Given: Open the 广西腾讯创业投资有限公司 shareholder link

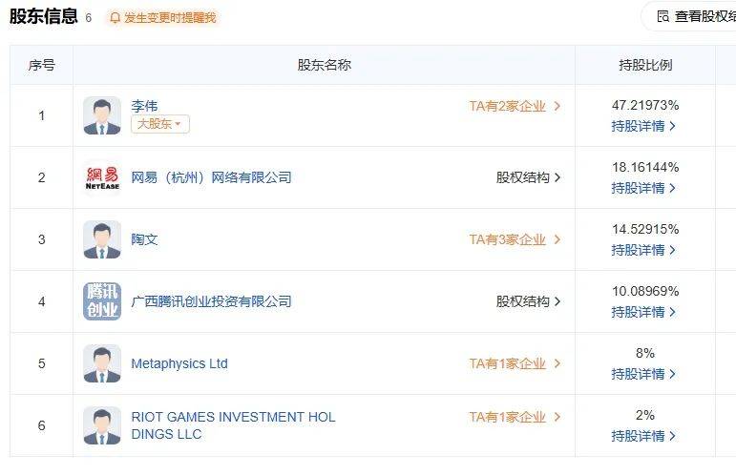Looking at the screenshot, I should 211,301.
